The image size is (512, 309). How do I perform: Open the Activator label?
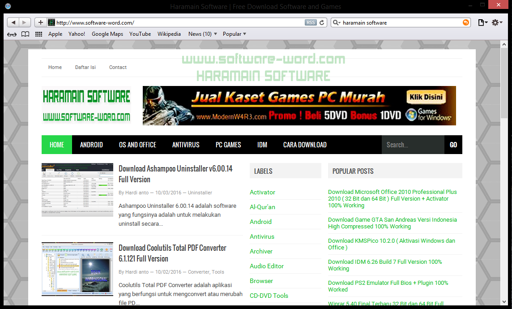point(263,193)
